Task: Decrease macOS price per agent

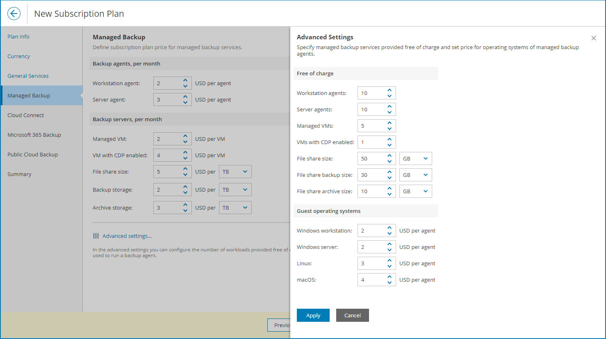Action: click(x=390, y=282)
